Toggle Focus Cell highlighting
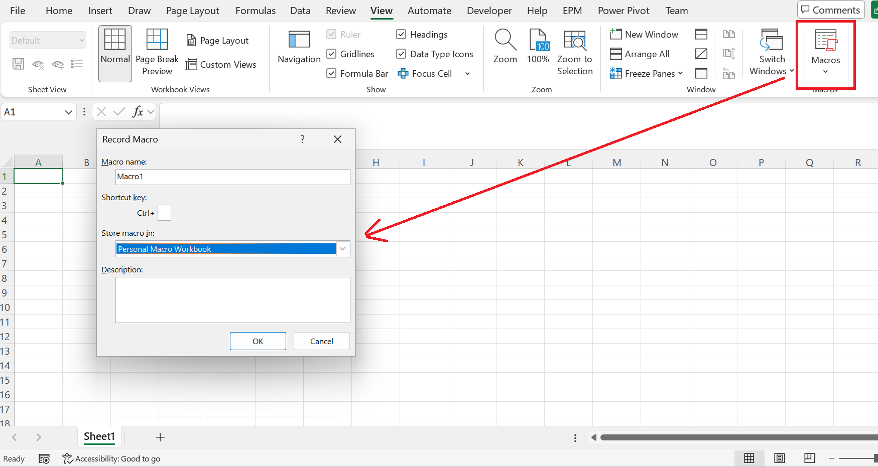Image resolution: width=878 pixels, height=467 pixels. (425, 74)
